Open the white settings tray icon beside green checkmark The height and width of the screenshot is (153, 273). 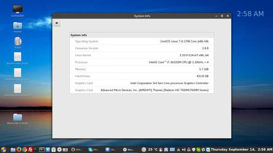(203, 149)
